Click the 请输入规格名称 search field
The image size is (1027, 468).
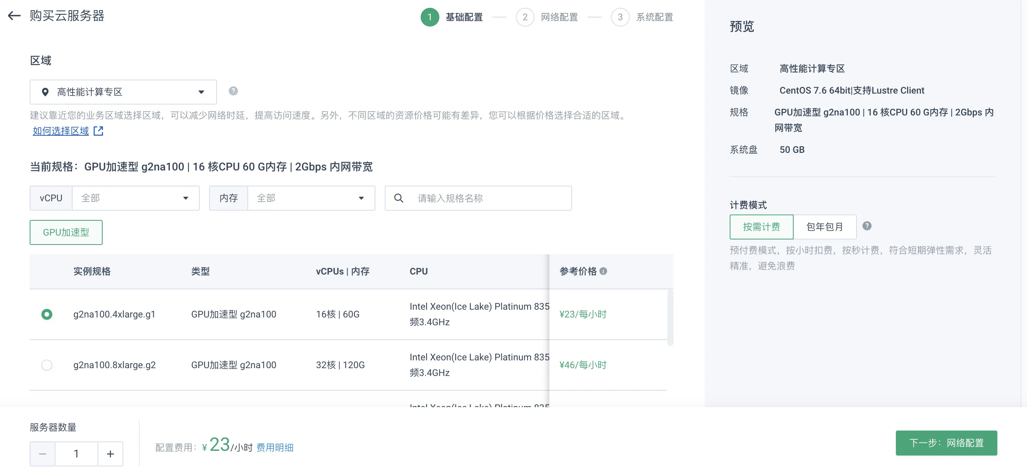pyautogui.click(x=490, y=198)
